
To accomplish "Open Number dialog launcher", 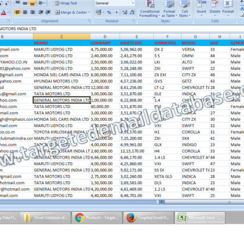I will coord(134,20).
